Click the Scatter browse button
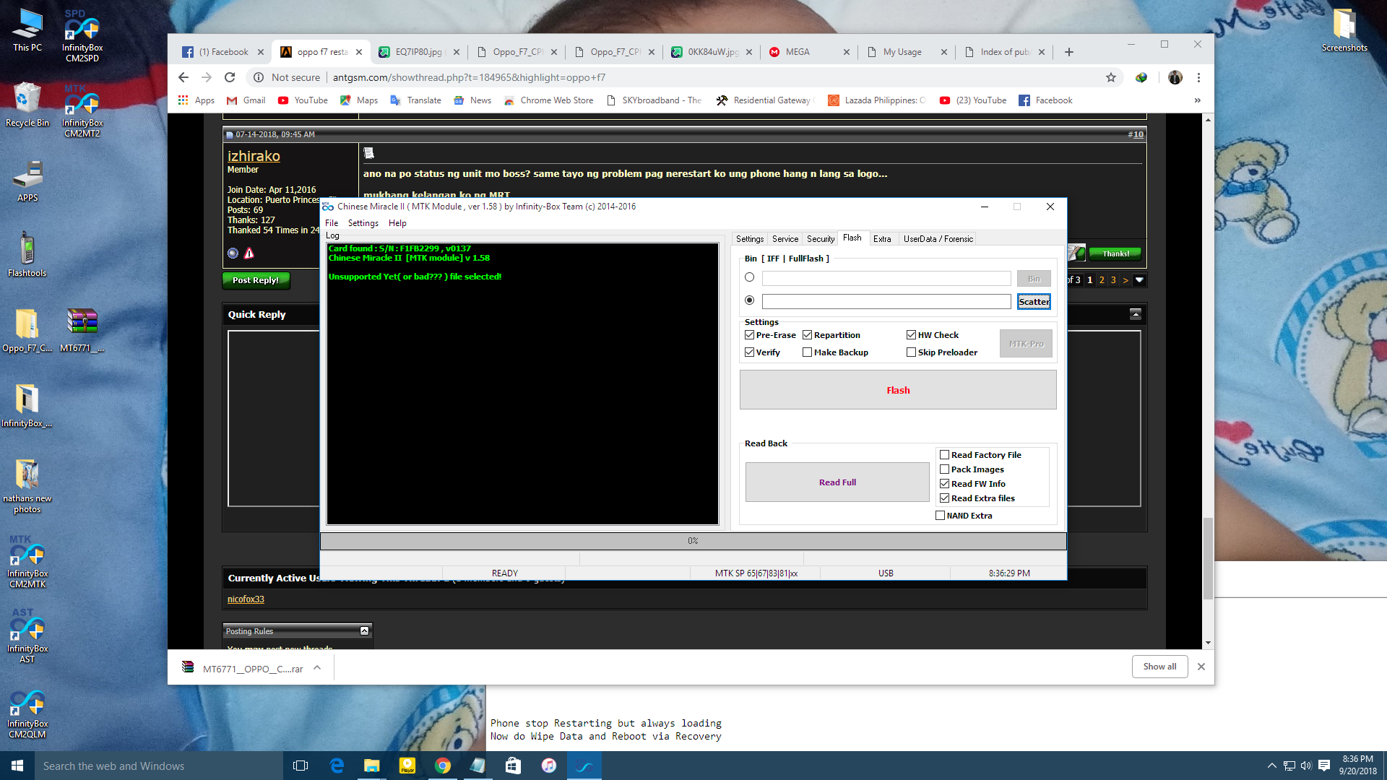Image resolution: width=1387 pixels, height=780 pixels. click(1034, 302)
